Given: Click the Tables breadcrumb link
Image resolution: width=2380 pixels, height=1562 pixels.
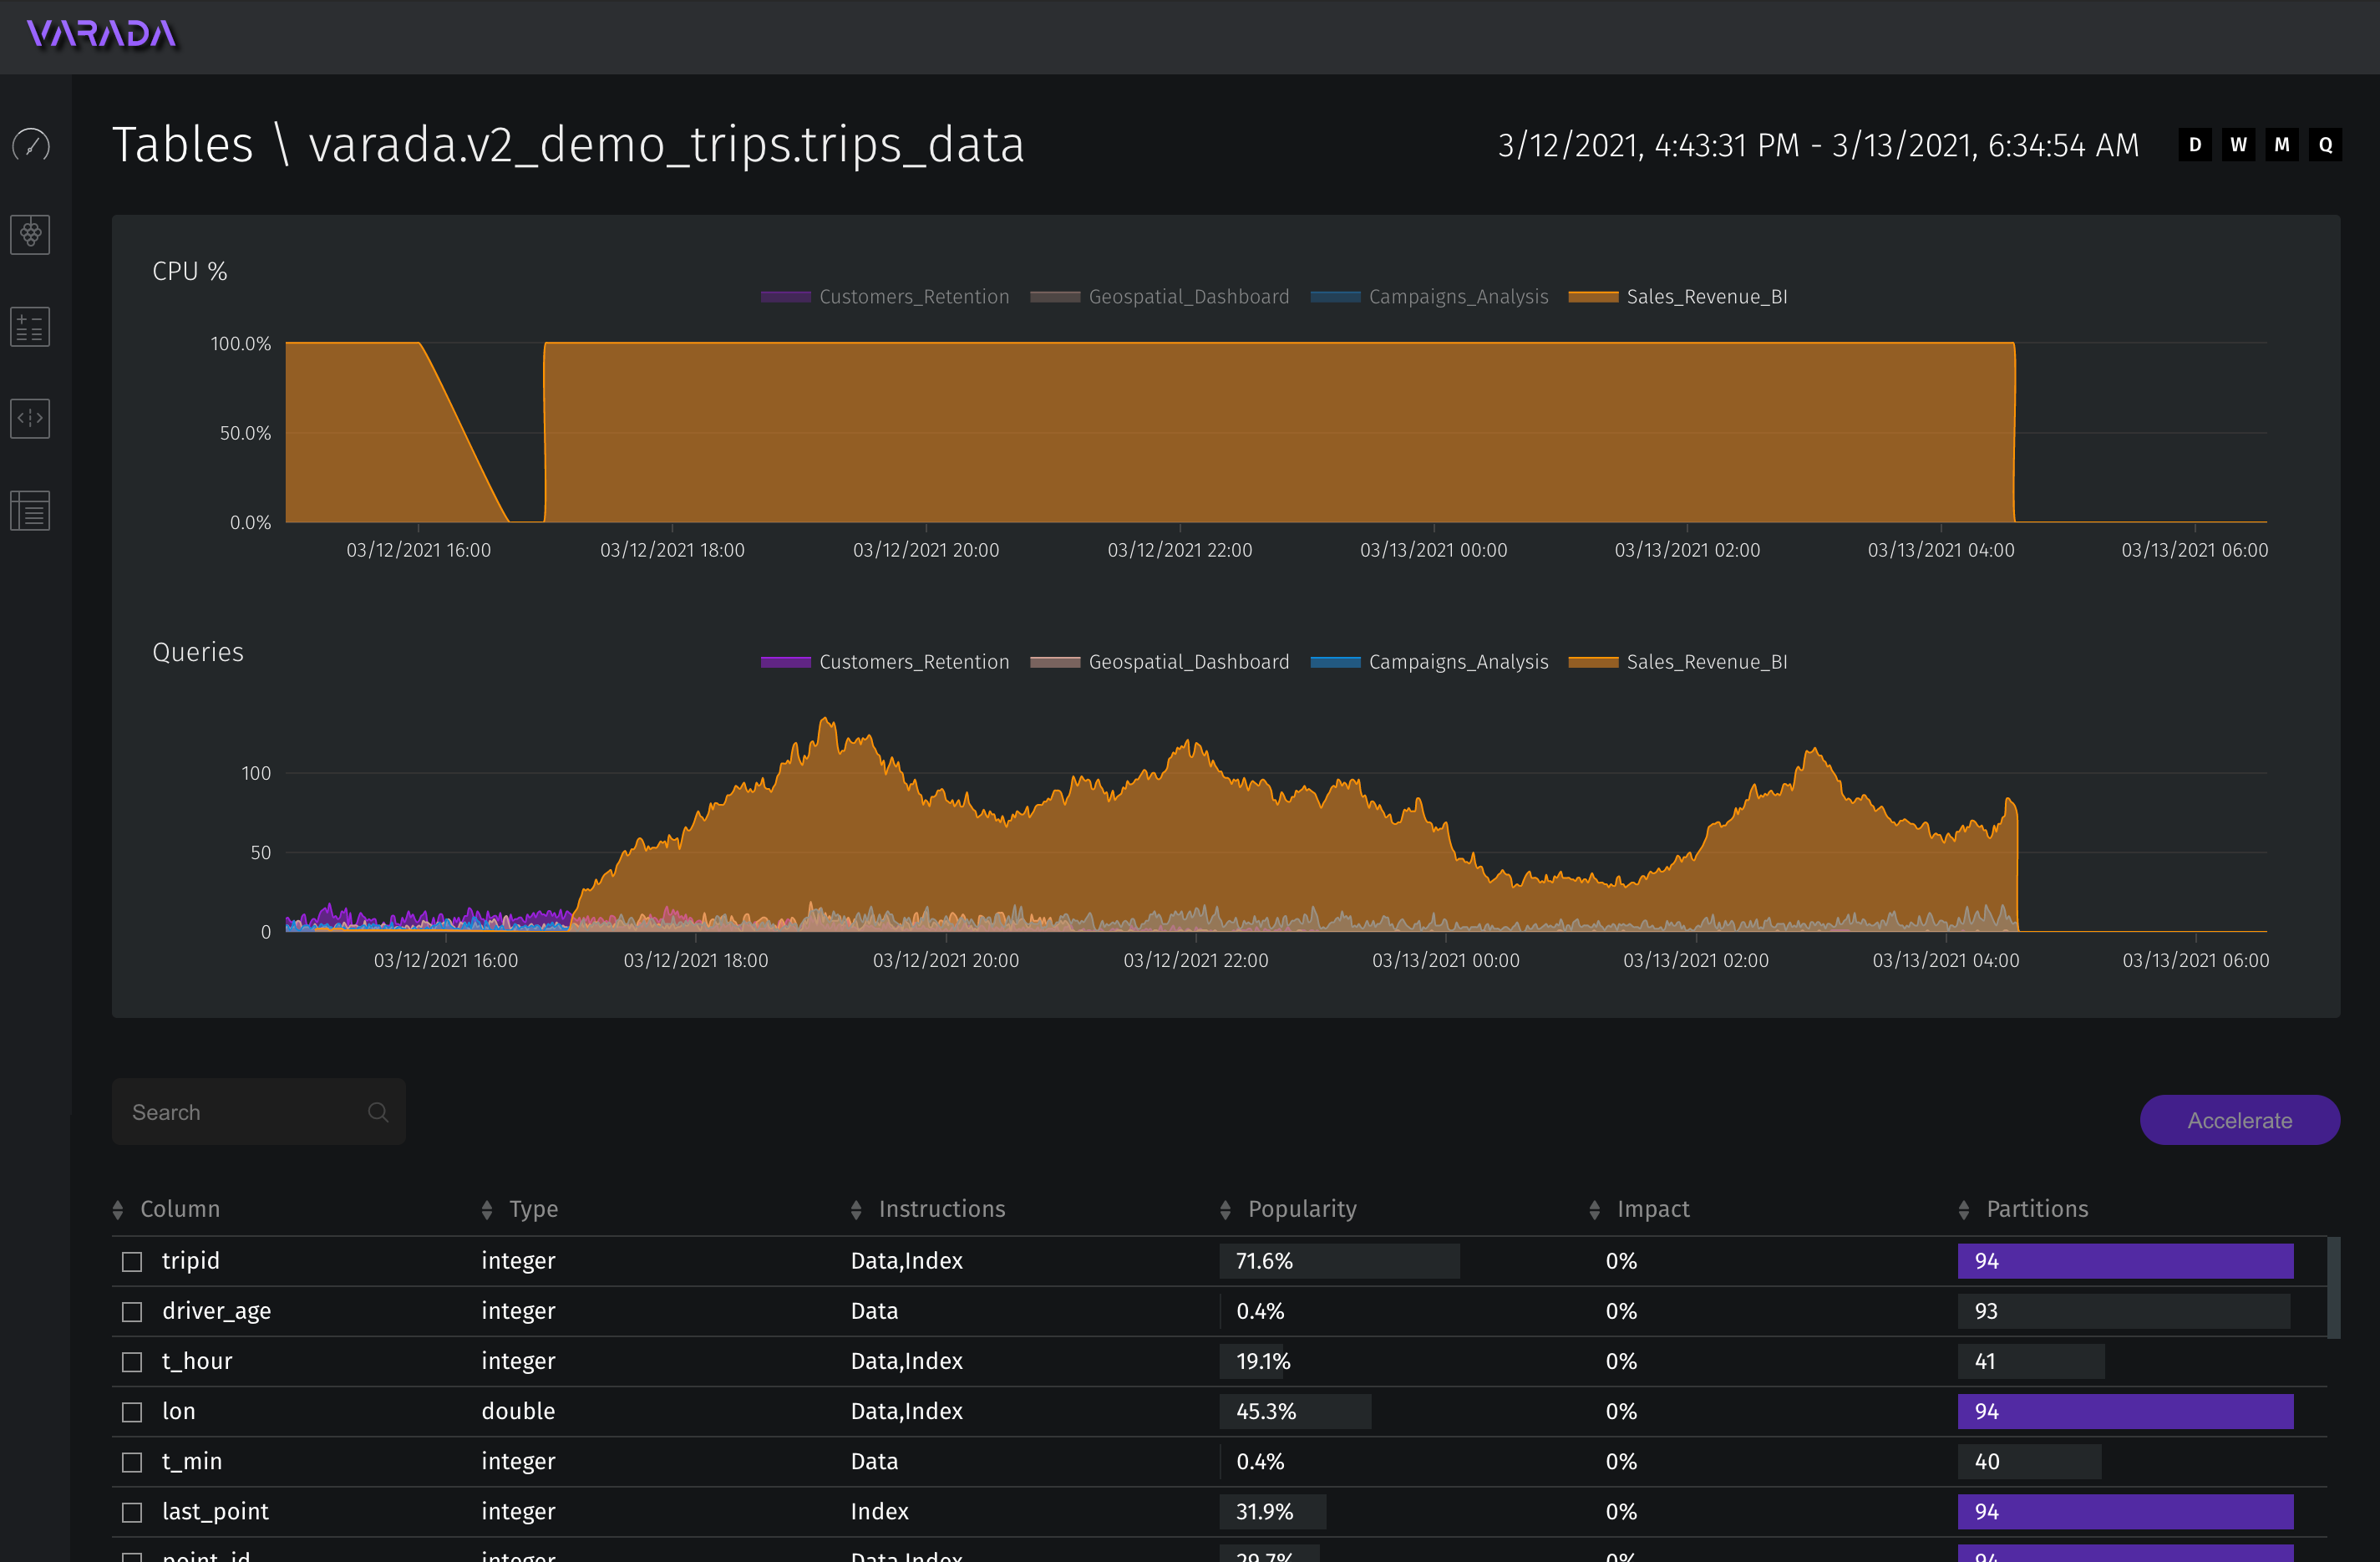Looking at the screenshot, I should click(x=183, y=145).
